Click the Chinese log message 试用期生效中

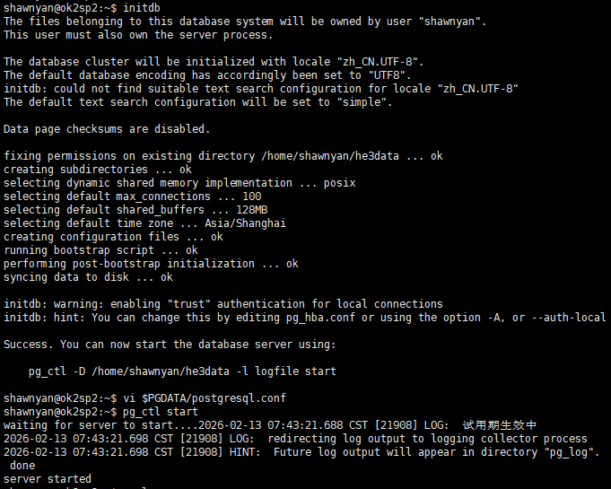[x=500, y=425]
